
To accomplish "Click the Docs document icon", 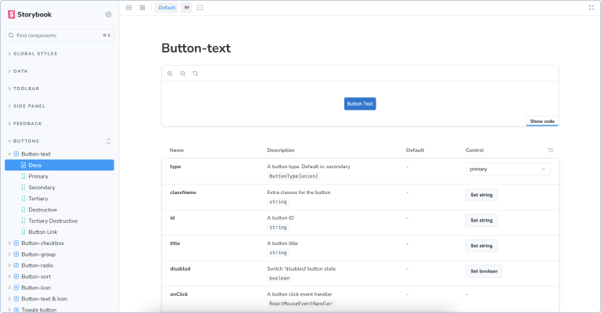I will click(x=23, y=165).
